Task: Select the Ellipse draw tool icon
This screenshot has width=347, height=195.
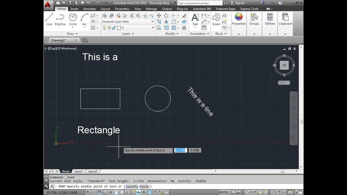Action: pyautogui.click(x=93, y=22)
